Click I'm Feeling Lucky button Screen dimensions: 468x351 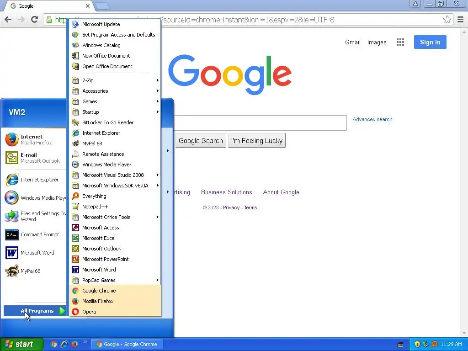tap(257, 141)
